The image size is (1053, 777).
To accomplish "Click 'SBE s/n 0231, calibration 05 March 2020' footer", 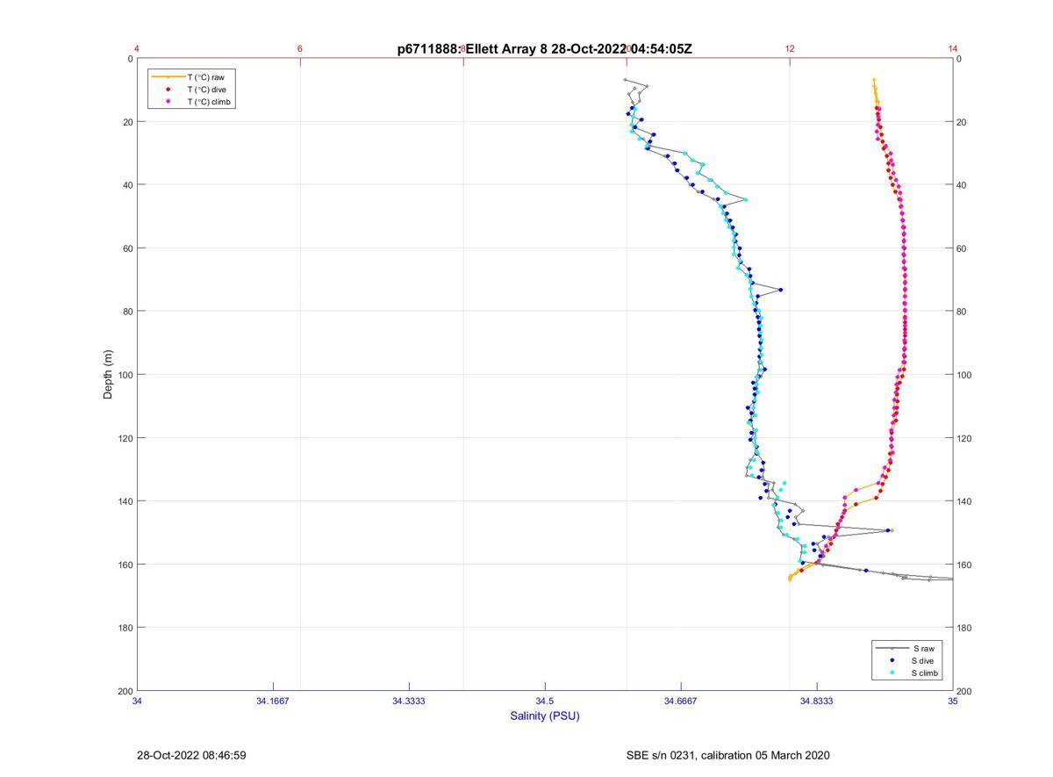I will 727,755.
